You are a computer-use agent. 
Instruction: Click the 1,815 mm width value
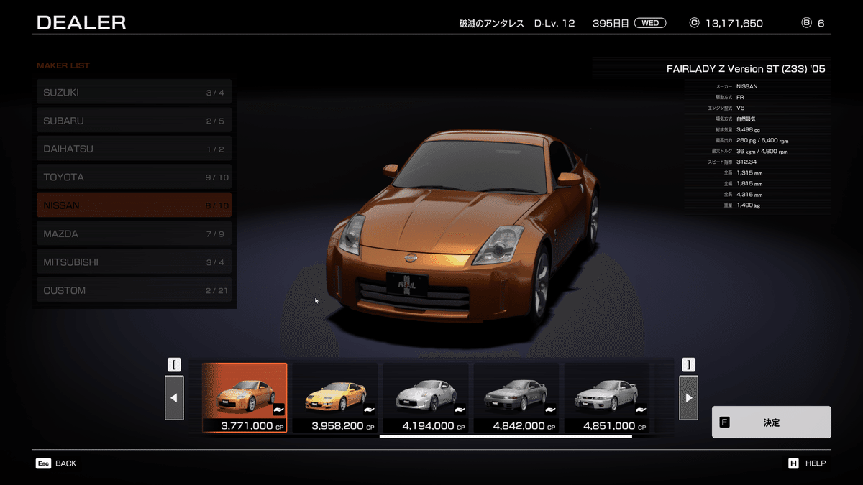point(749,184)
